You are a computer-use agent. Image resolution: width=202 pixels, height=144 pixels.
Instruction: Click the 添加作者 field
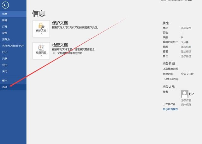[x=186, y=100]
